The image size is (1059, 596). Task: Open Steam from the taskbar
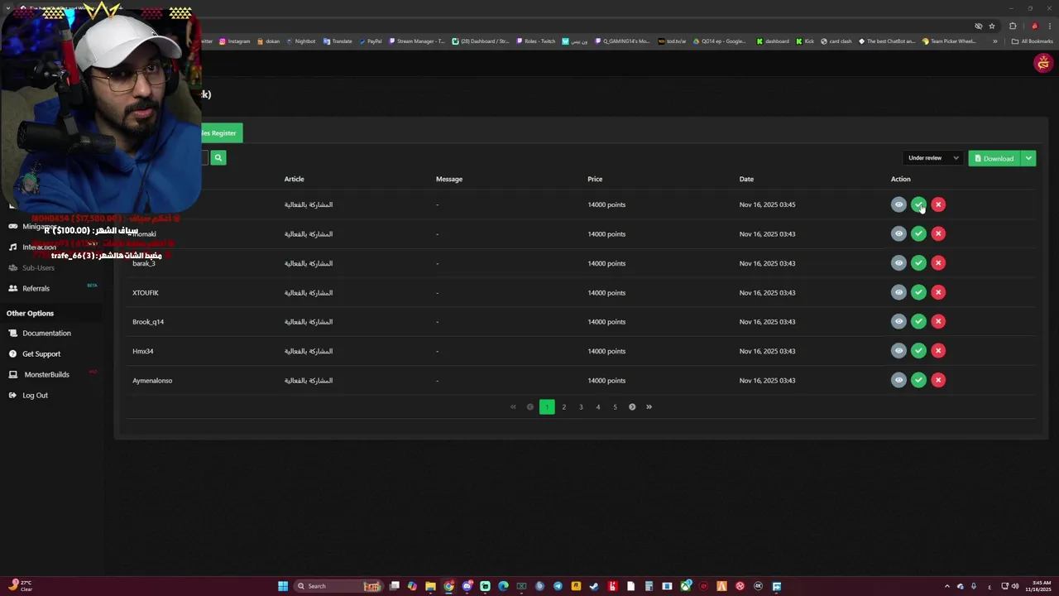click(x=594, y=586)
